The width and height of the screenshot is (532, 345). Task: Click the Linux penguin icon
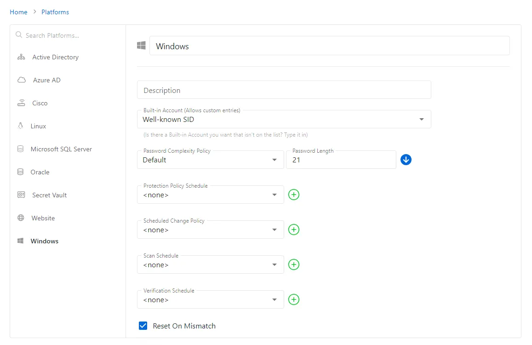tap(20, 126)
